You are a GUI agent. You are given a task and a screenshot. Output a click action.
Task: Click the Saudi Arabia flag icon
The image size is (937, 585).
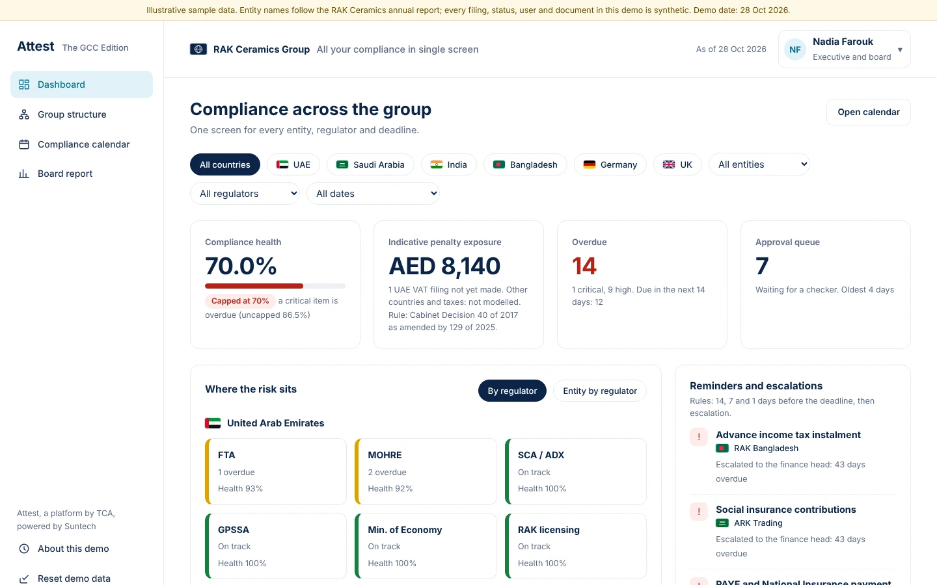coord(342,164)
